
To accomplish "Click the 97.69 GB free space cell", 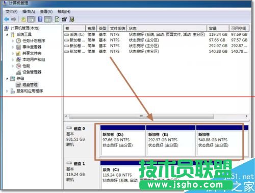I will pos(239,34).
